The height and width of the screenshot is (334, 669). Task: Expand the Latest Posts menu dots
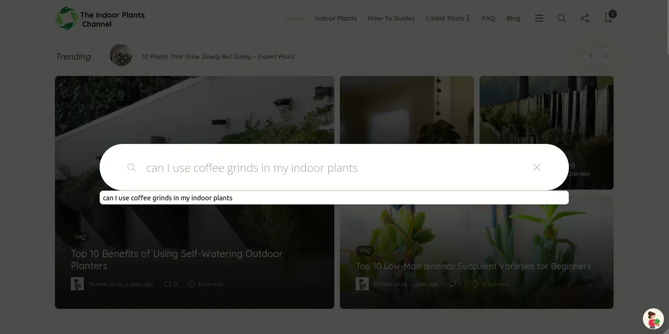(468, 18)
